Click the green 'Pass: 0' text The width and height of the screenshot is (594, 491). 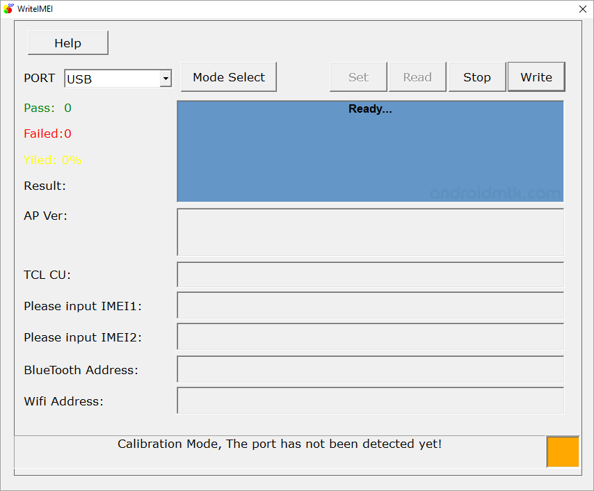pos(47,108)
